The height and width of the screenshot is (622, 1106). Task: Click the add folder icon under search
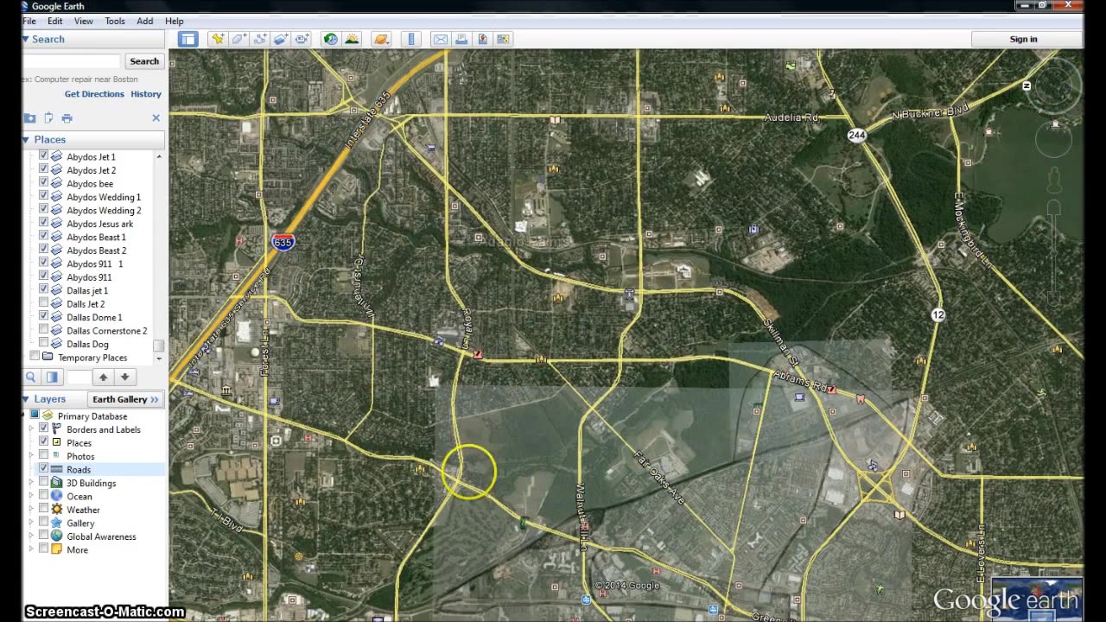[x=30, y=118]
